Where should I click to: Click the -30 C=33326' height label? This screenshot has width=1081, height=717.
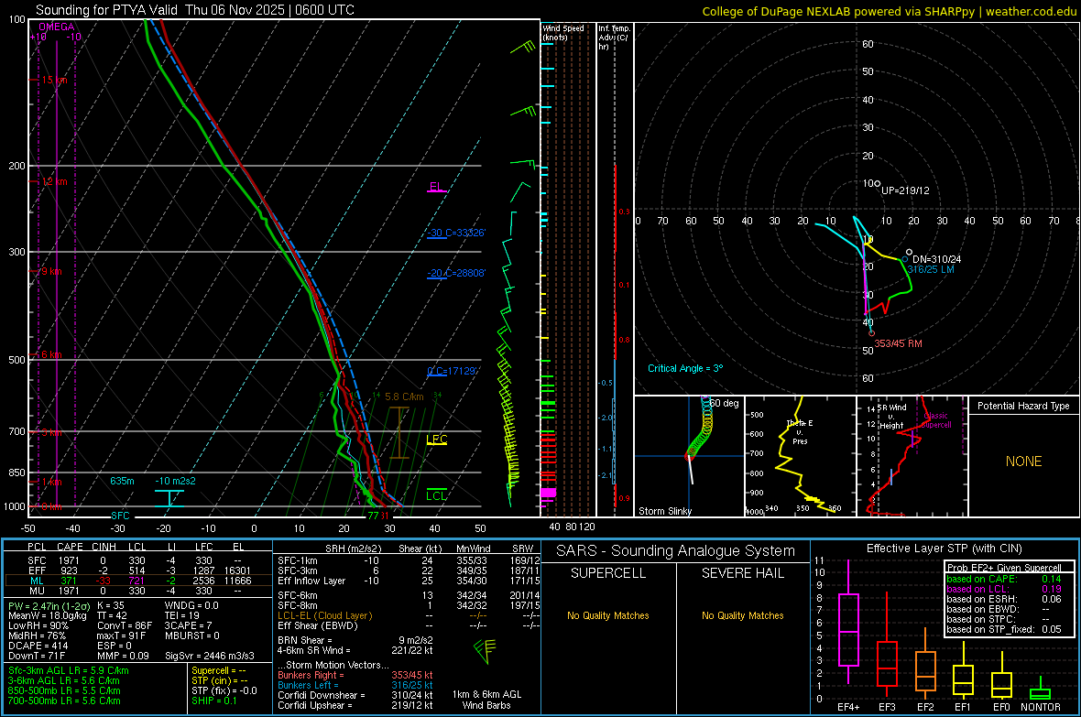click(x=455, y=233)
